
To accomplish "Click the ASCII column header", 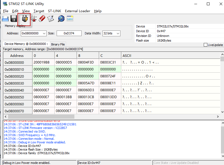I will tap(171, 55).
